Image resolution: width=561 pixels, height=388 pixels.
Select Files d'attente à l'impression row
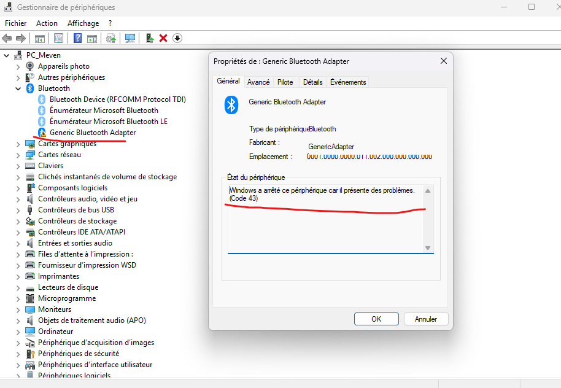pyautogui.click(x=85, y=254)
